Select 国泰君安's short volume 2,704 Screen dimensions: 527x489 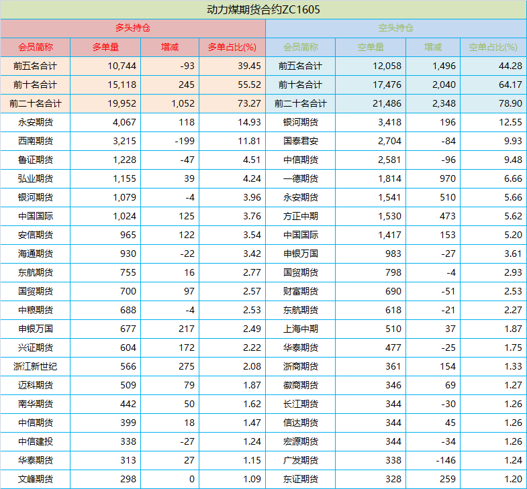pos(389,141)
